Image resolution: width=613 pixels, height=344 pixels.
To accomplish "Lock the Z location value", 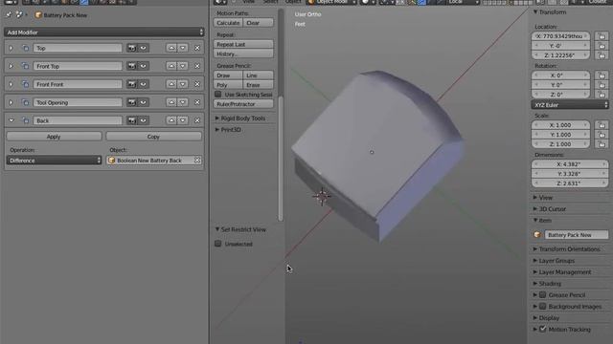I will pos(602,55).
